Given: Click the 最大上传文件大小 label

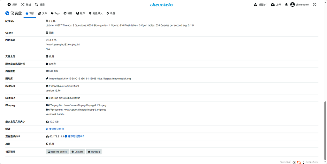Looking at the screenshot, I should (15, 122).
